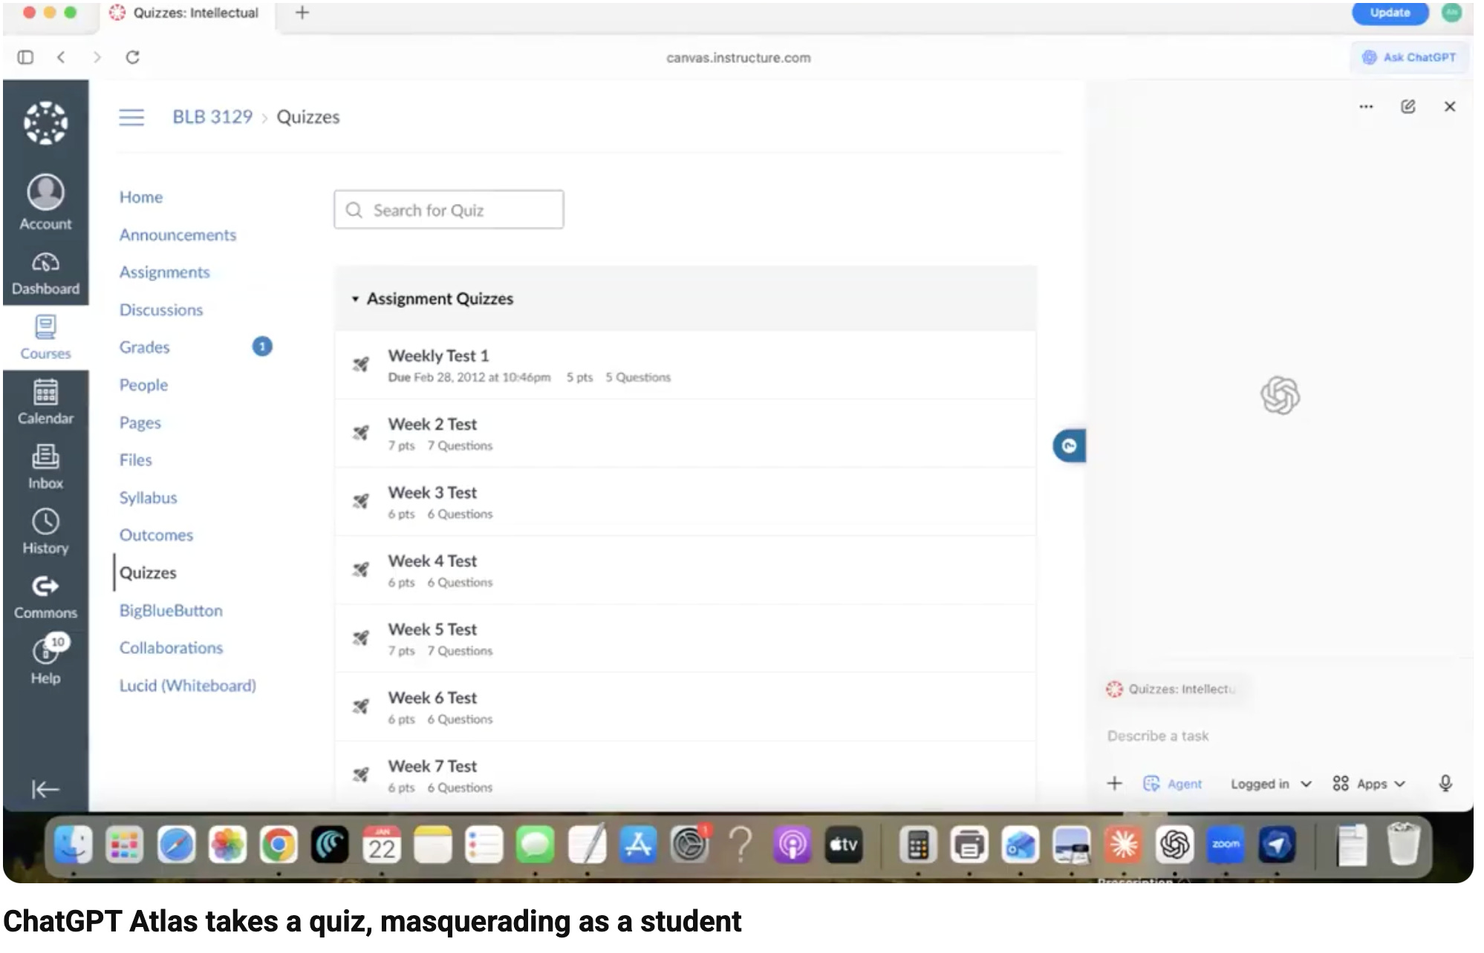Open the Logged in dropdown
1484x953 pixels.
[1270, 784]
